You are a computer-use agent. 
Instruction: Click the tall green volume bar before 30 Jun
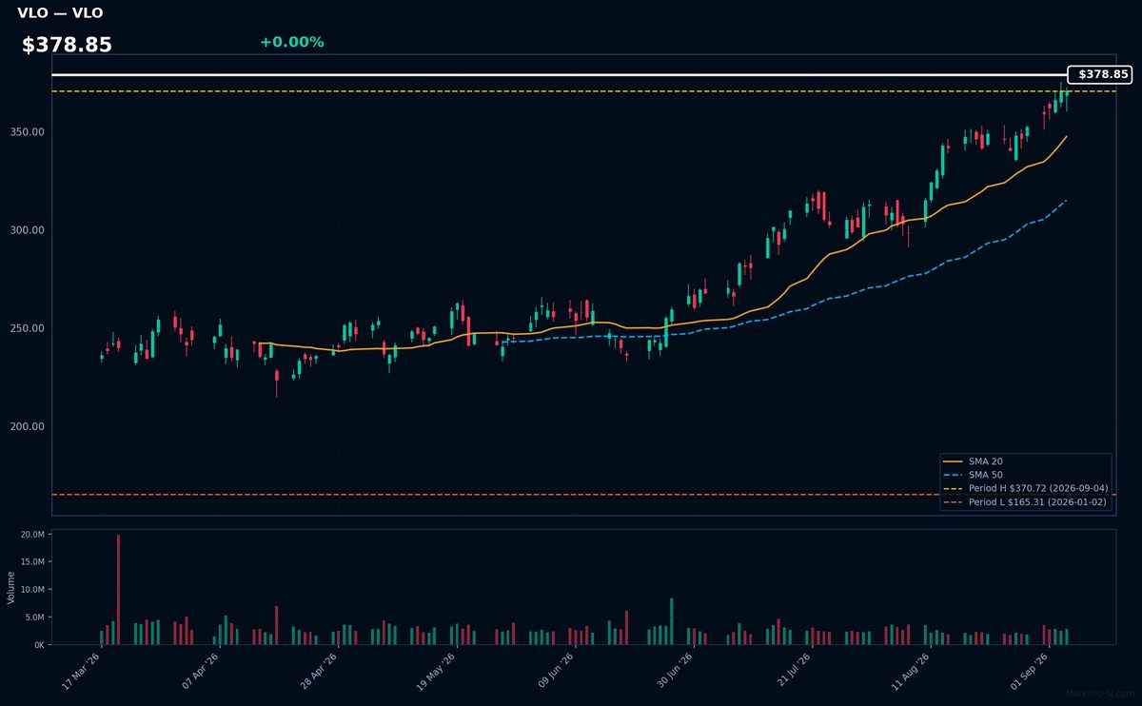[x=672, y=621]
